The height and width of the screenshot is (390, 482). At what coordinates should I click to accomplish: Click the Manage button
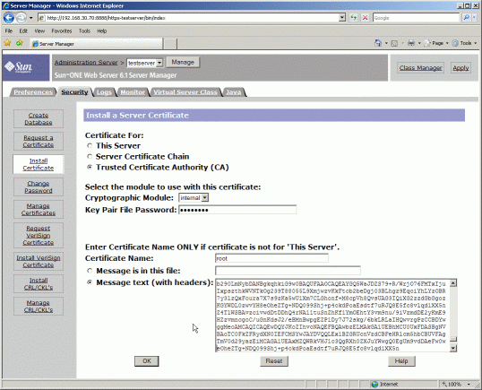click(183, 62)
